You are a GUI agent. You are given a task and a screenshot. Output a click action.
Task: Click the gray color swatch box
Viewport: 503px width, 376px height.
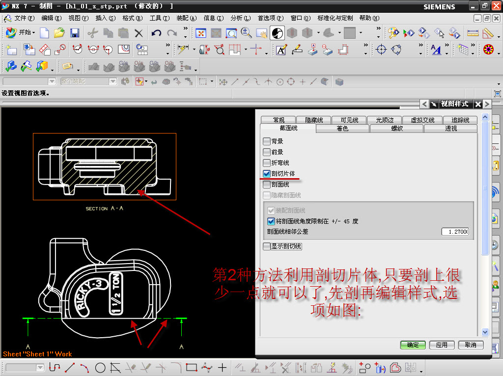point(349,33)
